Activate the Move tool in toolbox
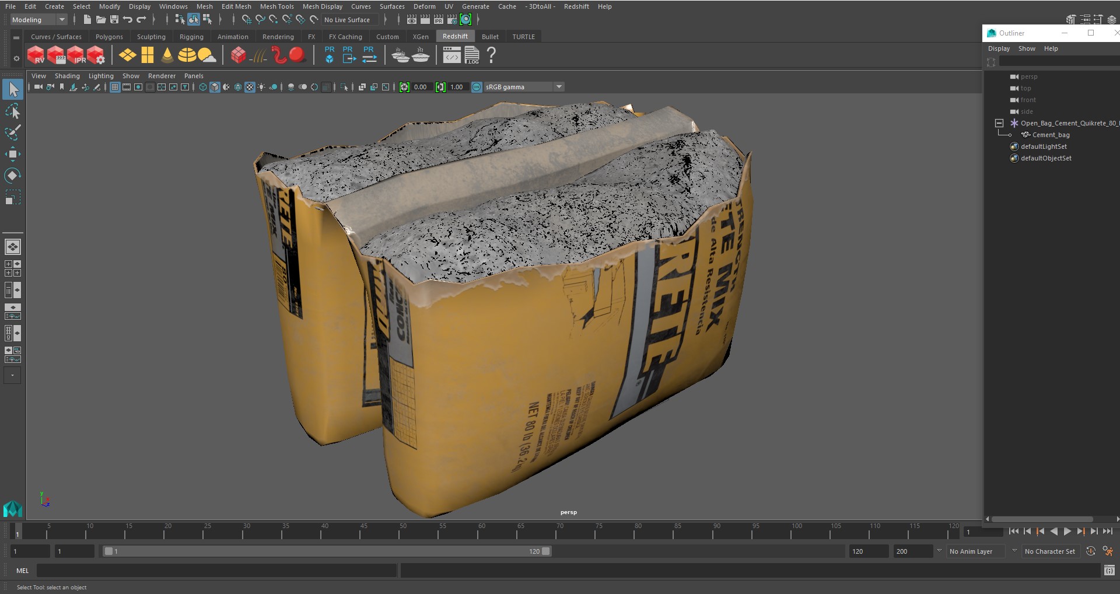This screenshot has height=594, width=1120. (x=12, y=154)
